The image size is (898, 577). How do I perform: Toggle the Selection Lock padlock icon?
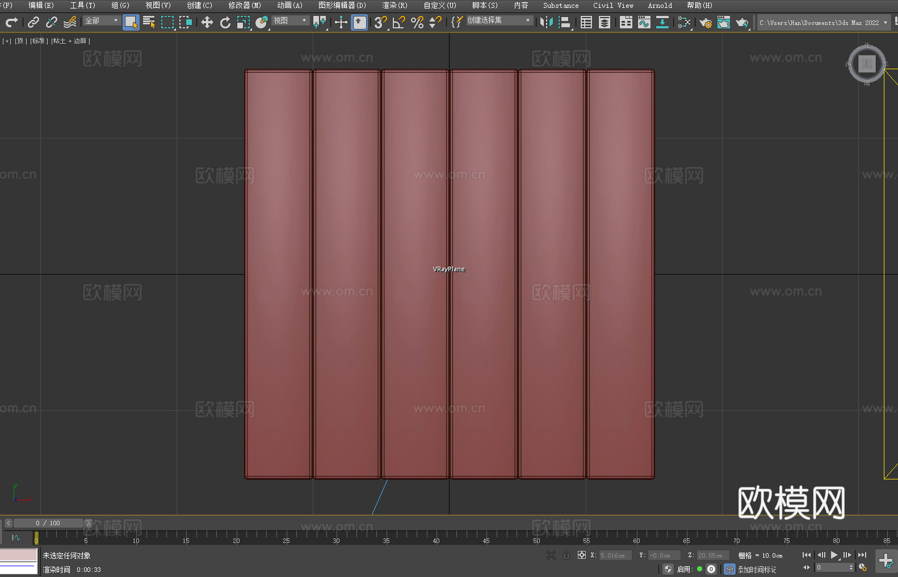point(567,555)
